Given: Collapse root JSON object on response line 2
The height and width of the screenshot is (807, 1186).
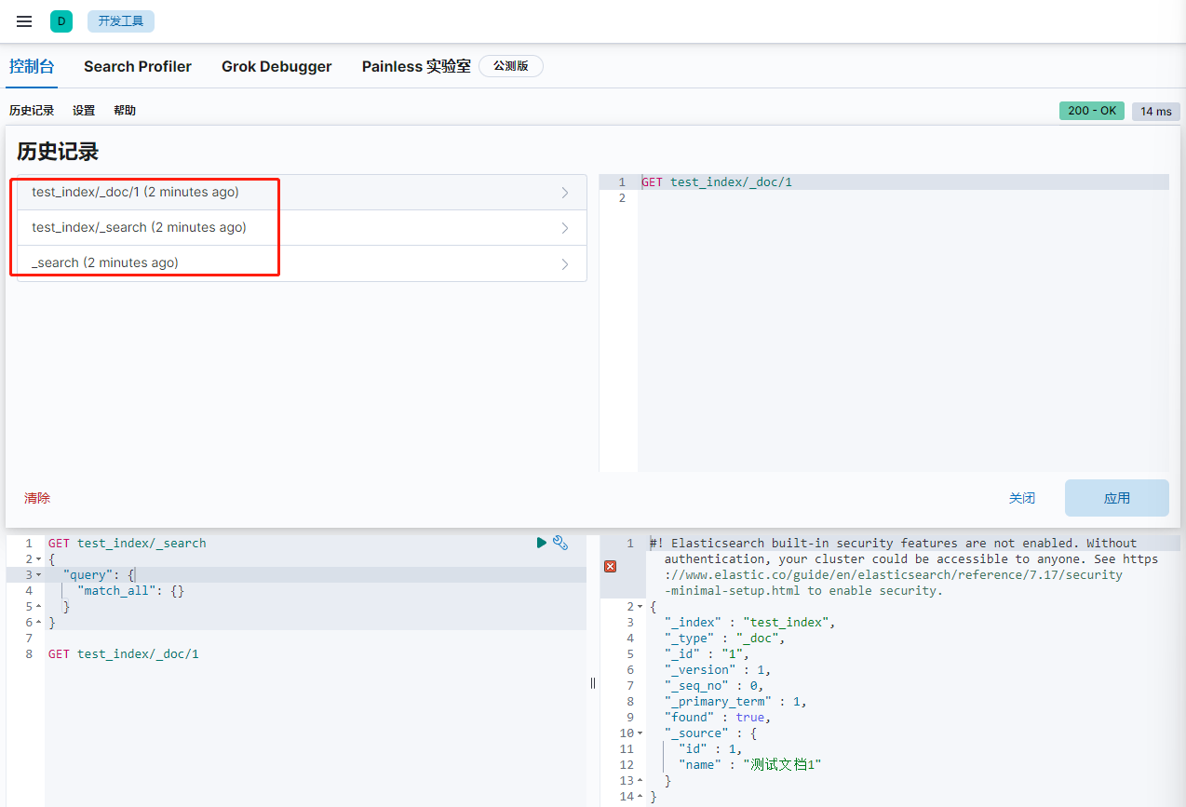Looking at the screenshot, I should (640, 607).
